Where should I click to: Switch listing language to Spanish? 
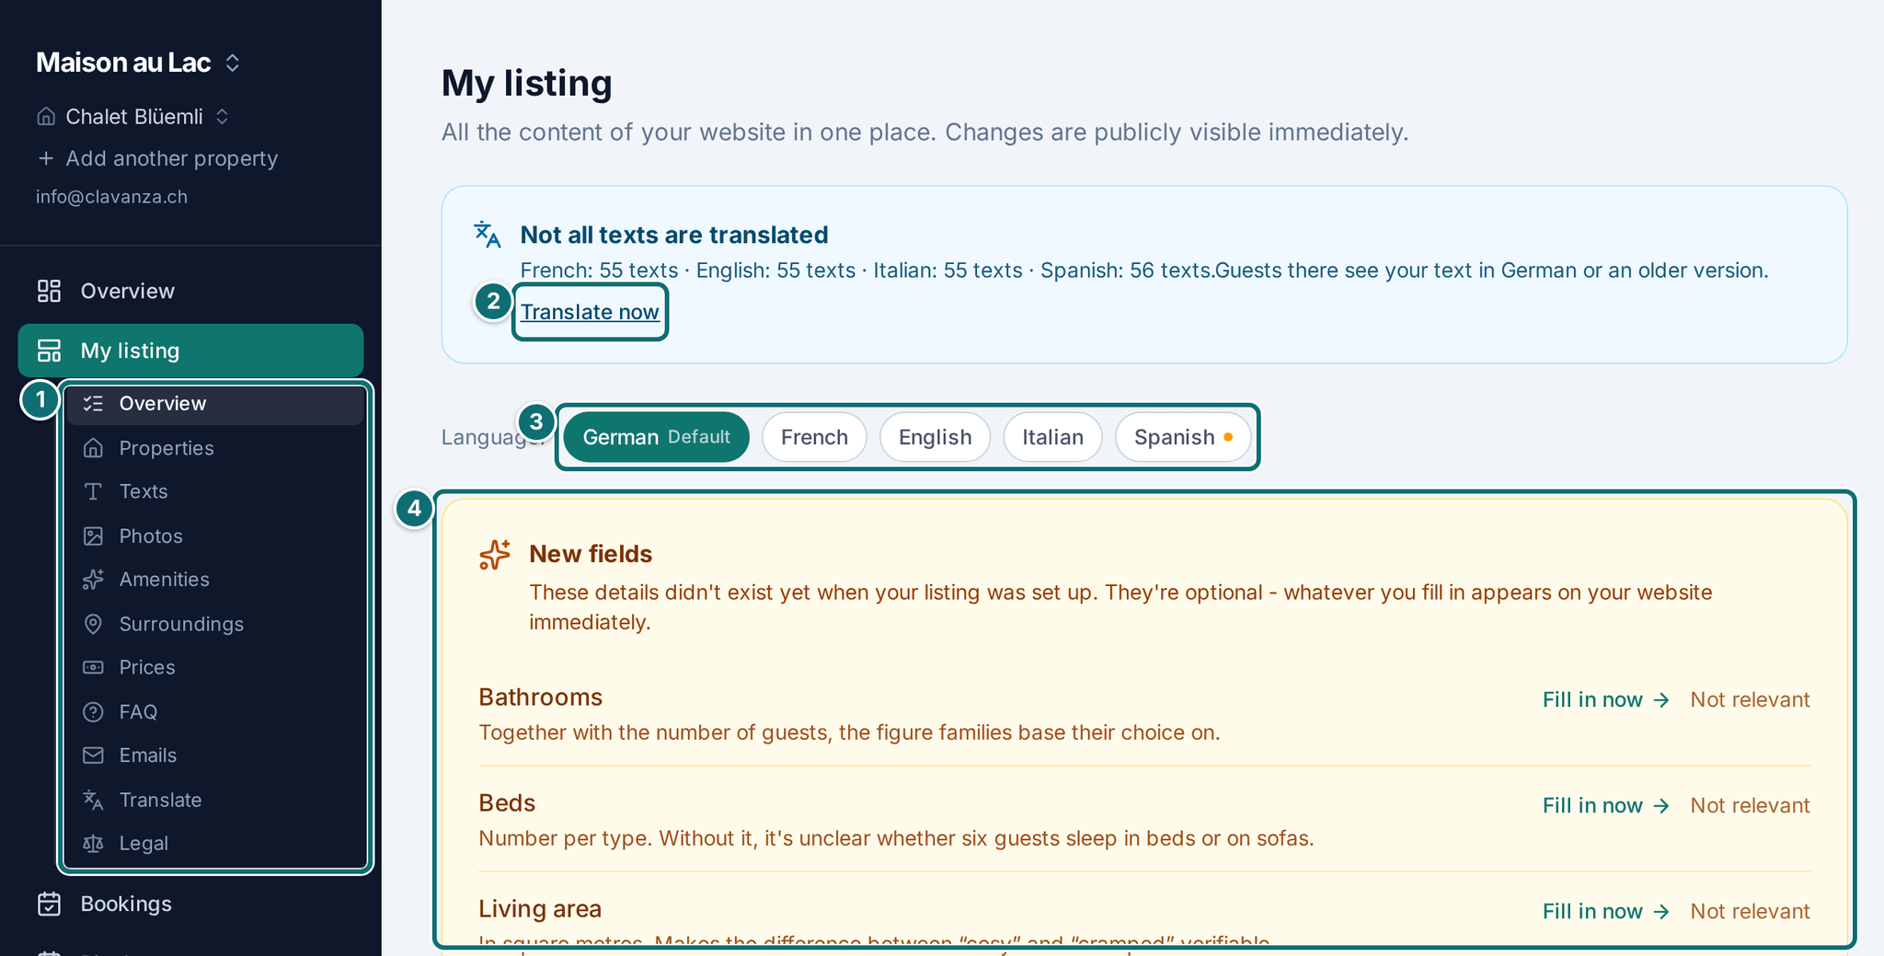1183,437
